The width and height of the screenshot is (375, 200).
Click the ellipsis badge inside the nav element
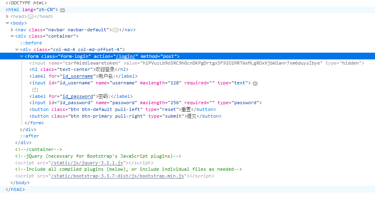click(116, 30)
